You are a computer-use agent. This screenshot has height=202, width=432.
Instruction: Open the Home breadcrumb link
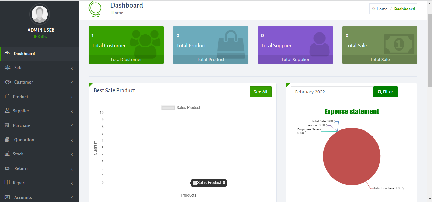pyautogui.click(x=379, y=9)
